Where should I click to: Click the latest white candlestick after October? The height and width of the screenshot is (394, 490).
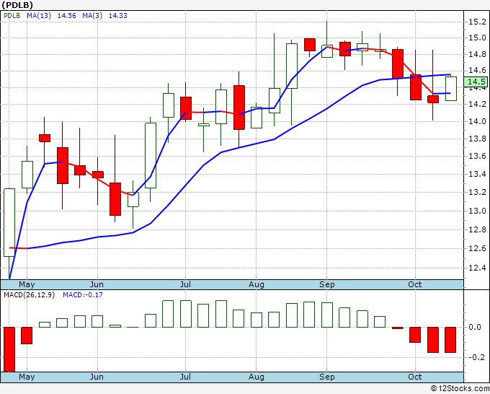tap(451, 89)
